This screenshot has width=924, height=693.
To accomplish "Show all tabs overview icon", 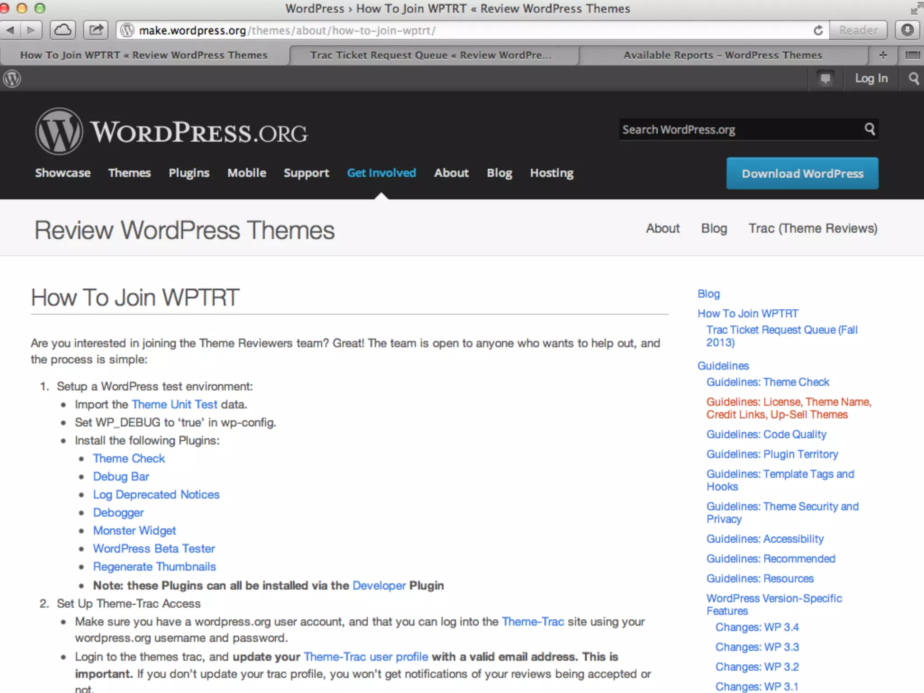I will [912, 55].
